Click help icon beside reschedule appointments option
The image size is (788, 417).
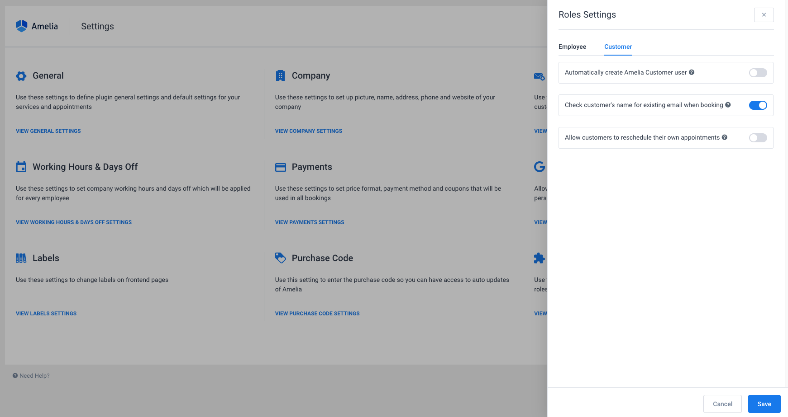coord(725,137)
